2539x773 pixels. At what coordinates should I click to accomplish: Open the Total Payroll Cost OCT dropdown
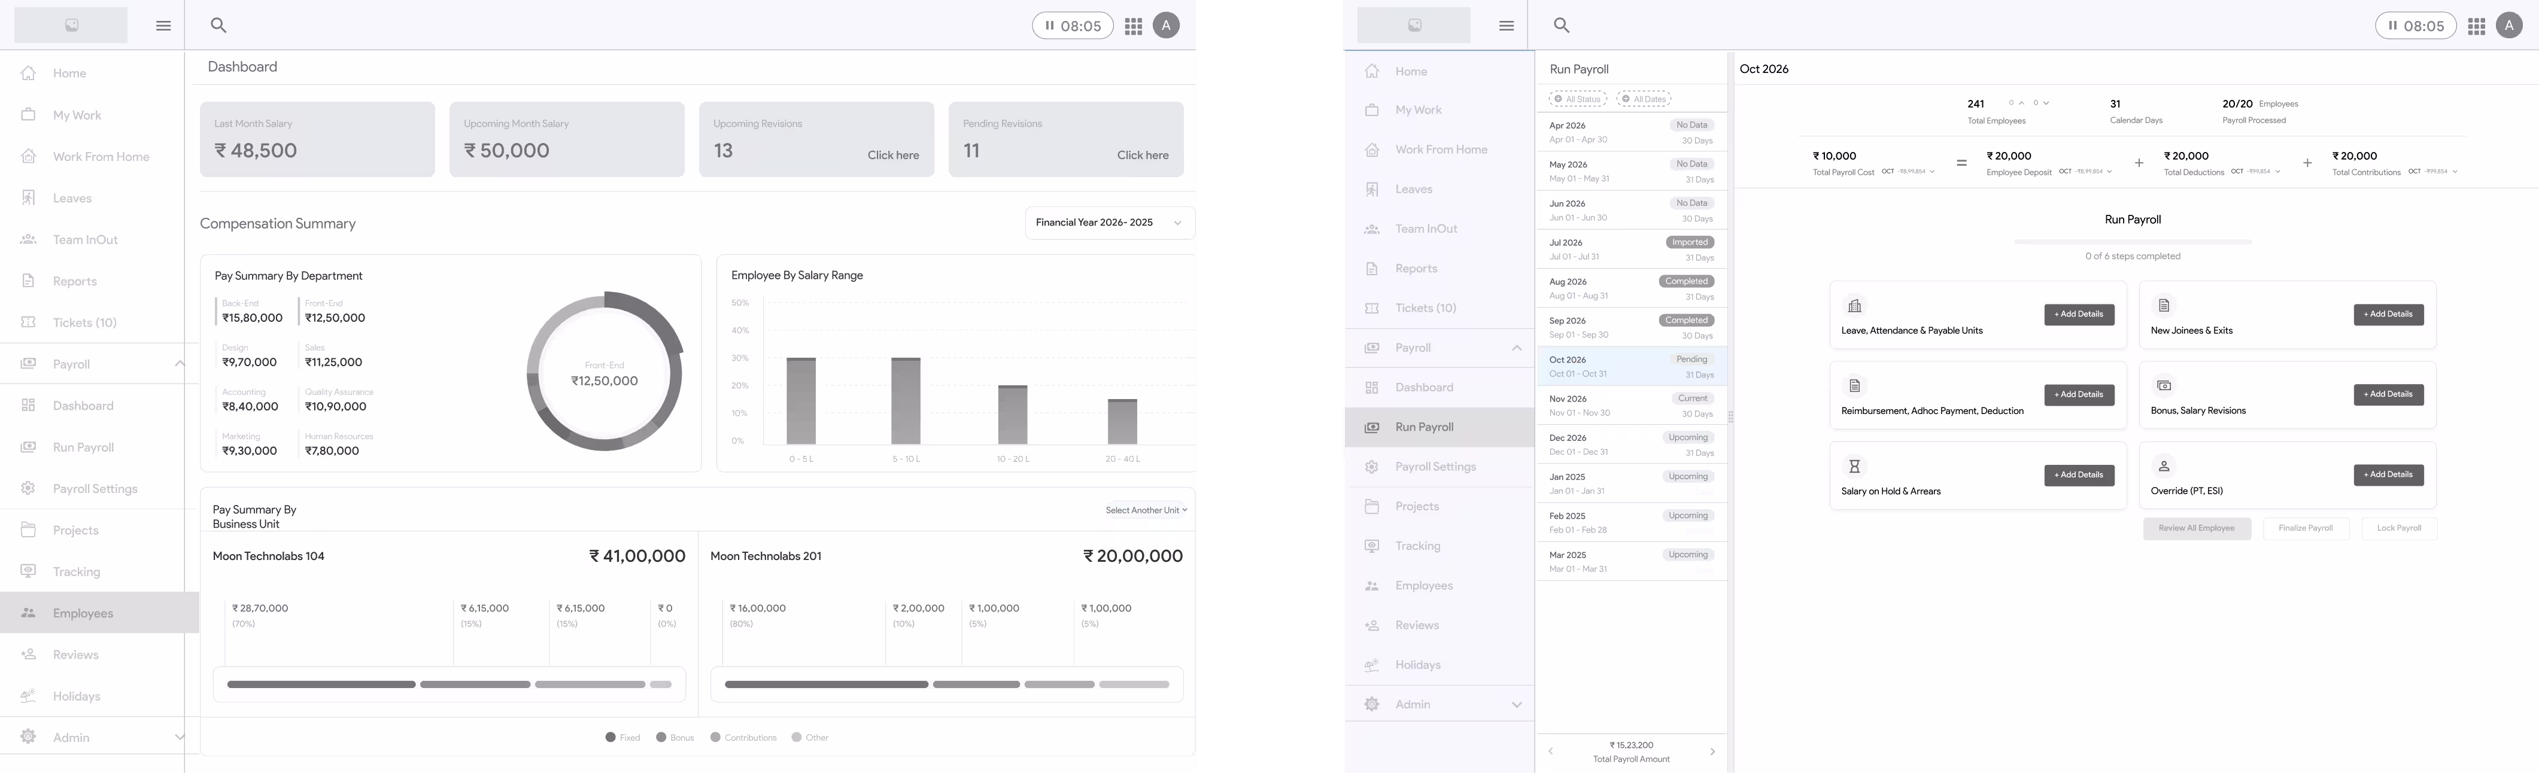pyautogui.click(x=1908, y=171)
